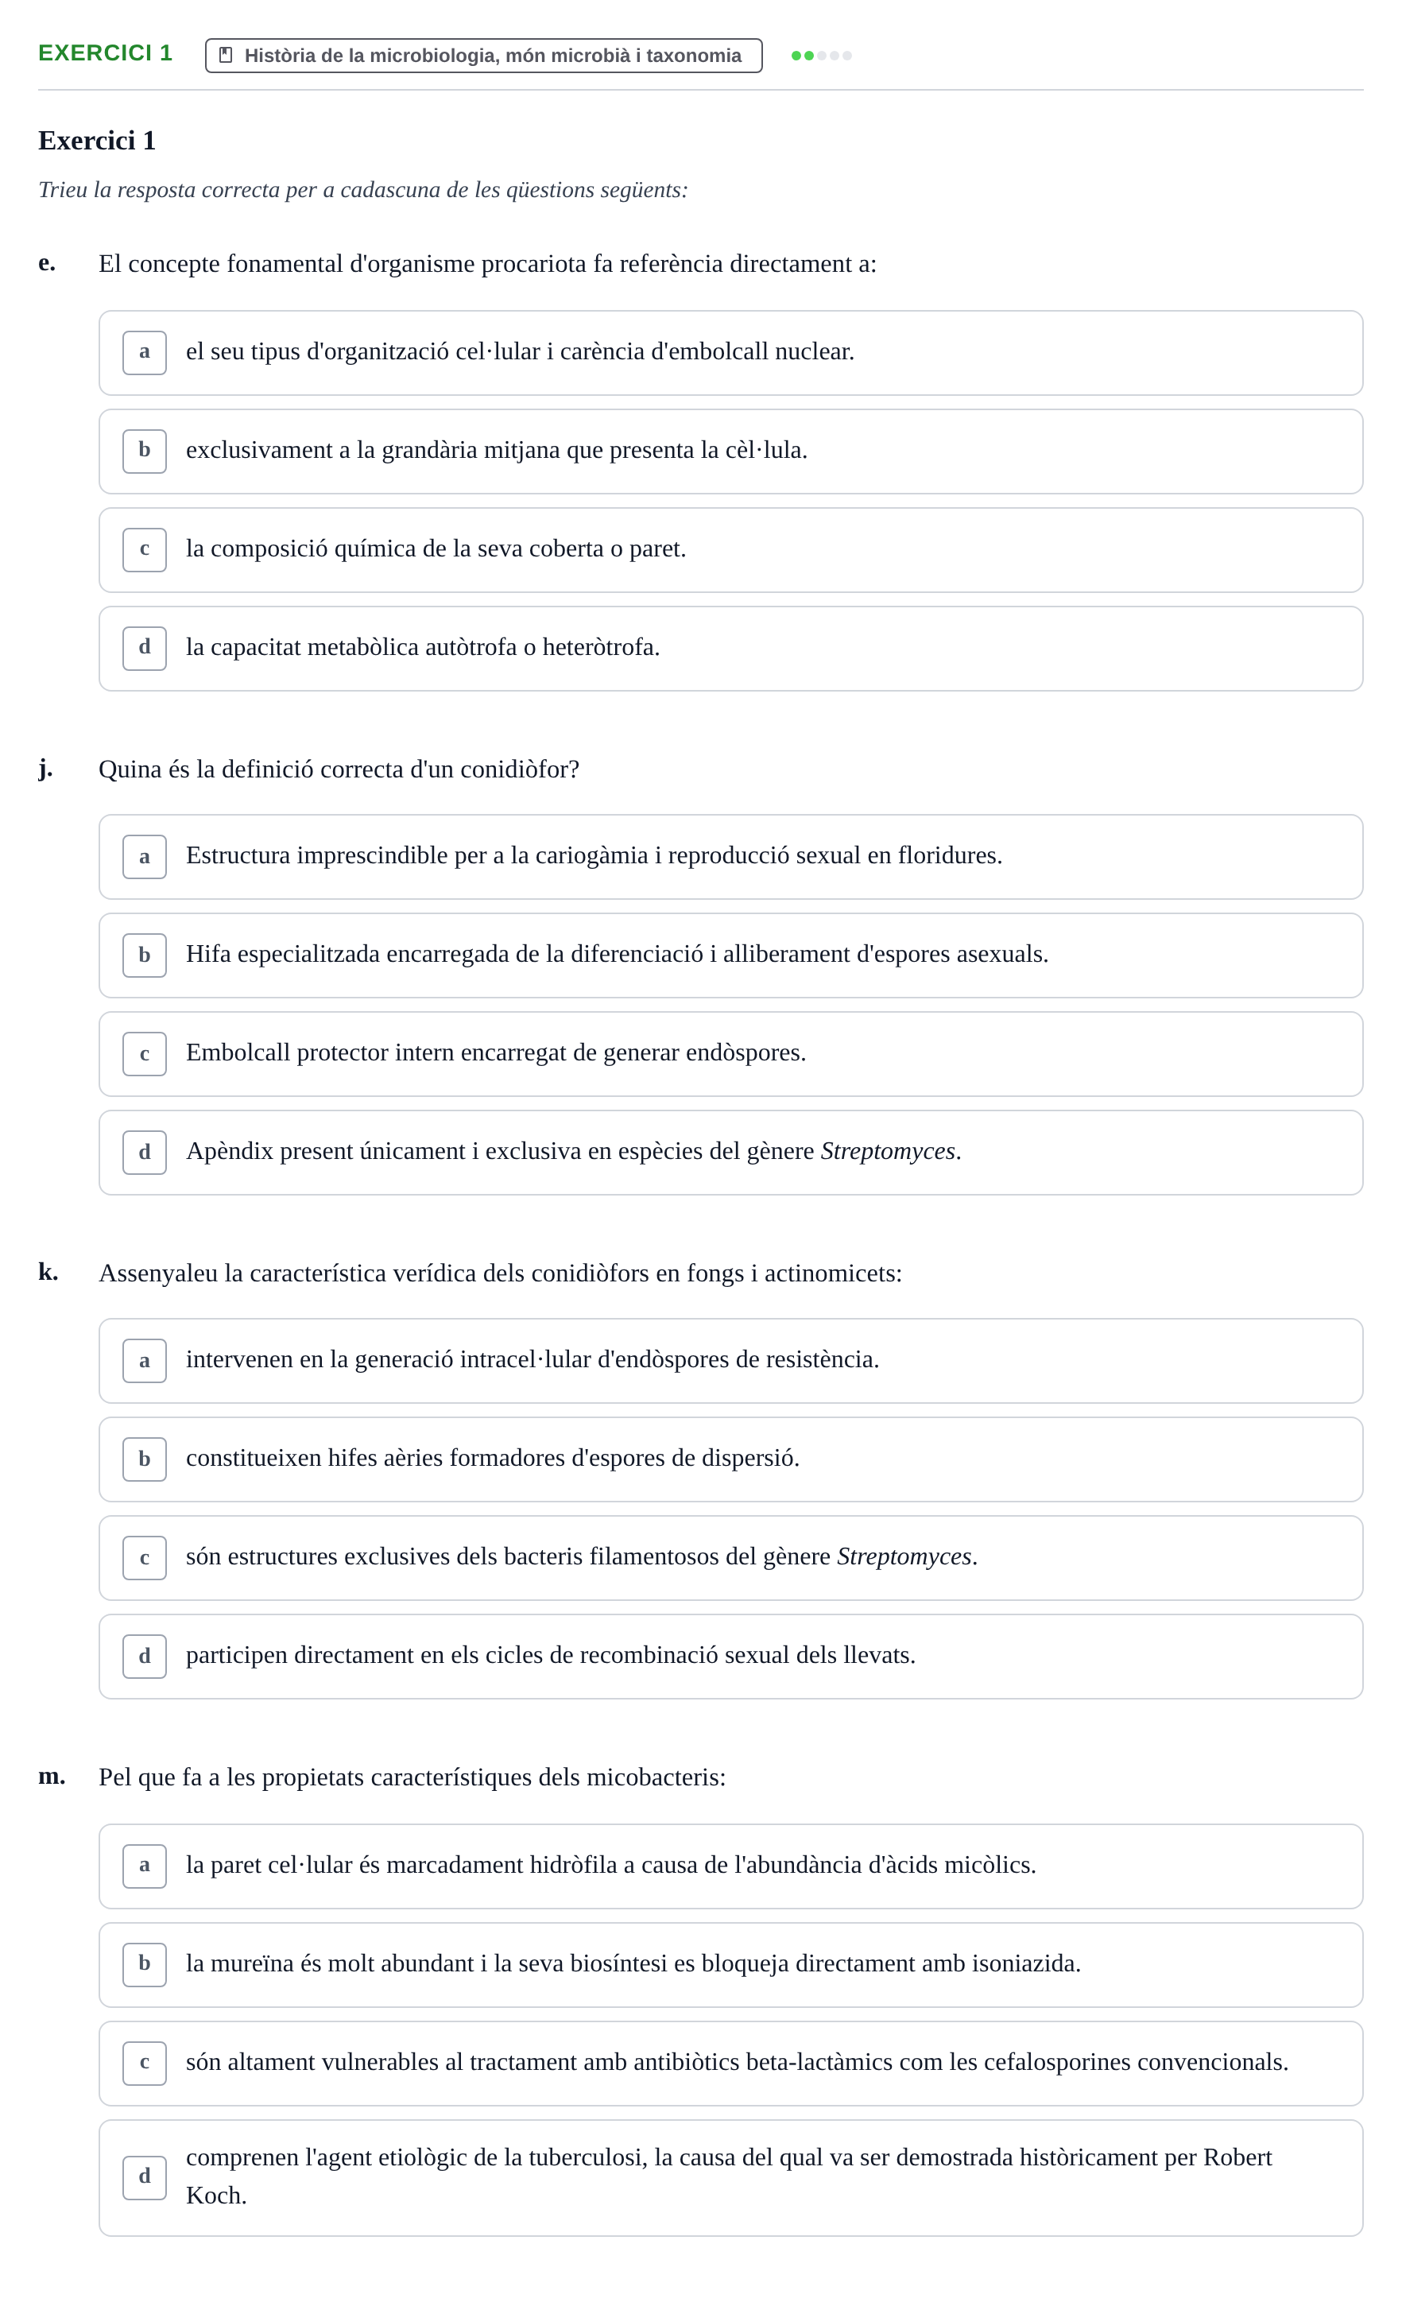
Task: Open the Història de la microbiologia topic tag
Action: (483, 56)
